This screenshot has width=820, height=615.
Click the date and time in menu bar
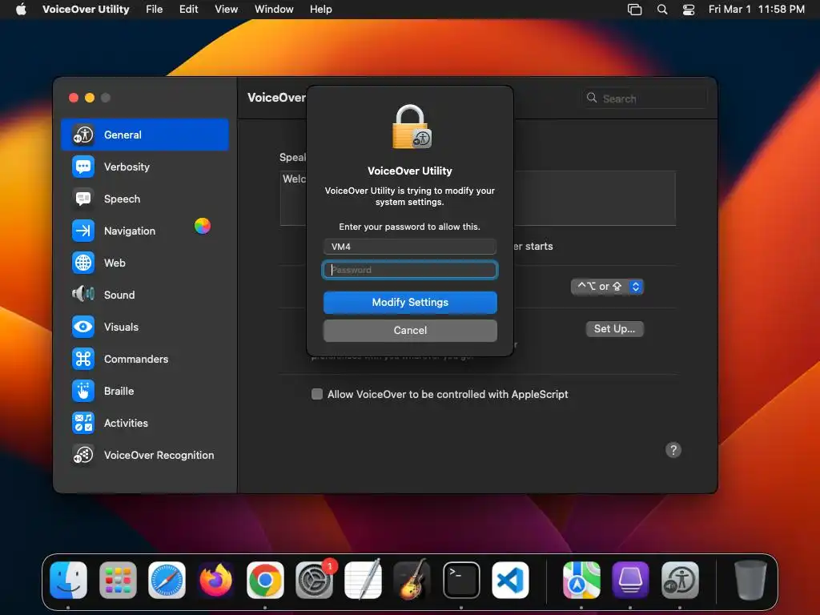coord(756,10)
